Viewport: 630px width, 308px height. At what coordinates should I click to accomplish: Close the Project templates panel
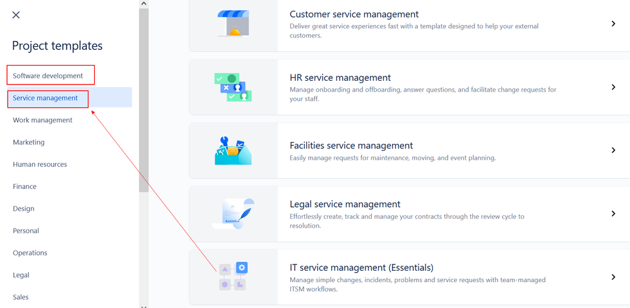coord(16,15)
